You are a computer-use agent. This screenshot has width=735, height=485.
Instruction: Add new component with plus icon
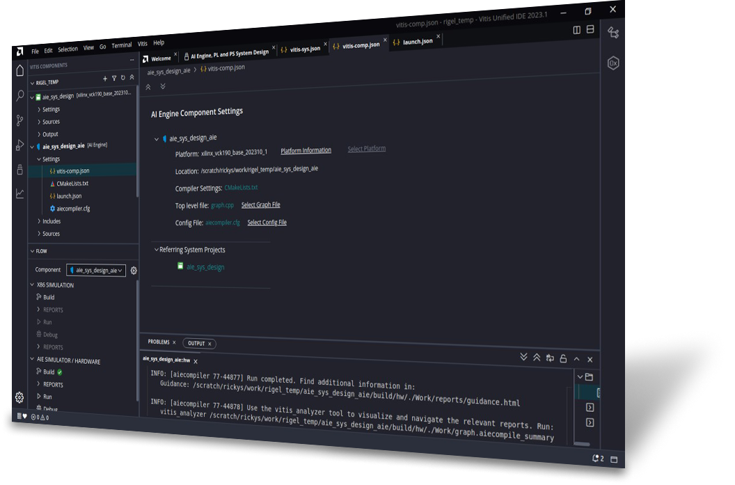point(105,79)
